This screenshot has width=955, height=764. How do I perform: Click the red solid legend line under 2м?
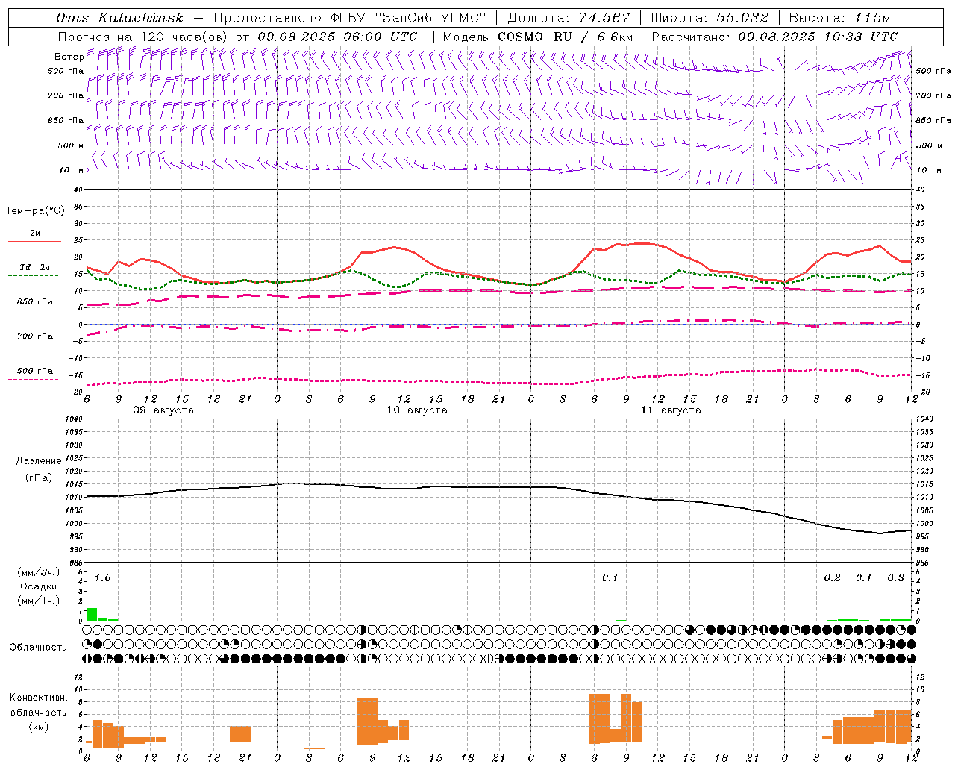click(x=34, y=242)
